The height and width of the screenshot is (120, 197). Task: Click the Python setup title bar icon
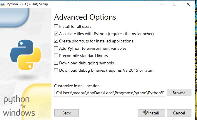2,4
